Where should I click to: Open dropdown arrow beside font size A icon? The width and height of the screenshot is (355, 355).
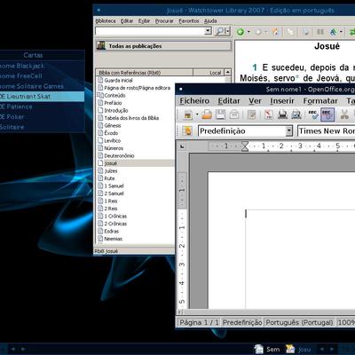(341, 32)
